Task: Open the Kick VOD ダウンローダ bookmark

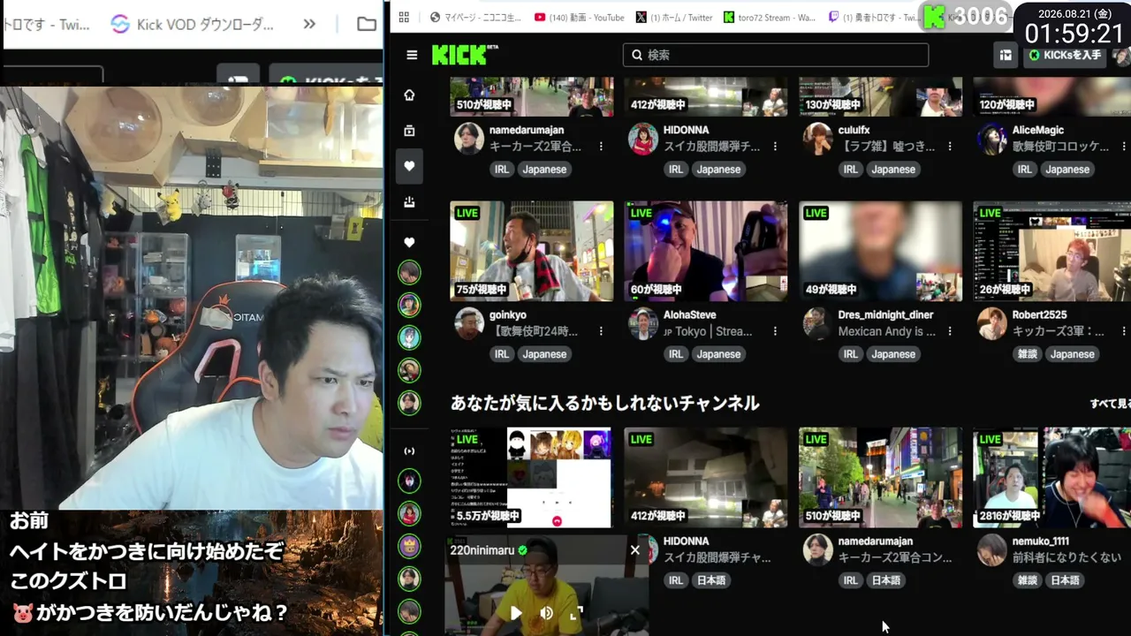Action: coord(193,24)
